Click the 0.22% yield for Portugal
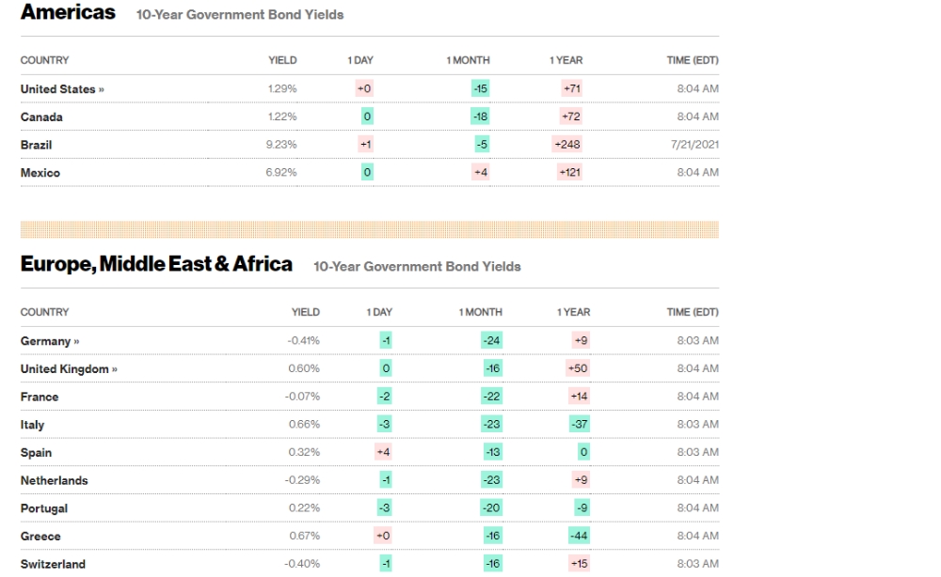This screenshot has height=577, width=941. coord(304,507)
